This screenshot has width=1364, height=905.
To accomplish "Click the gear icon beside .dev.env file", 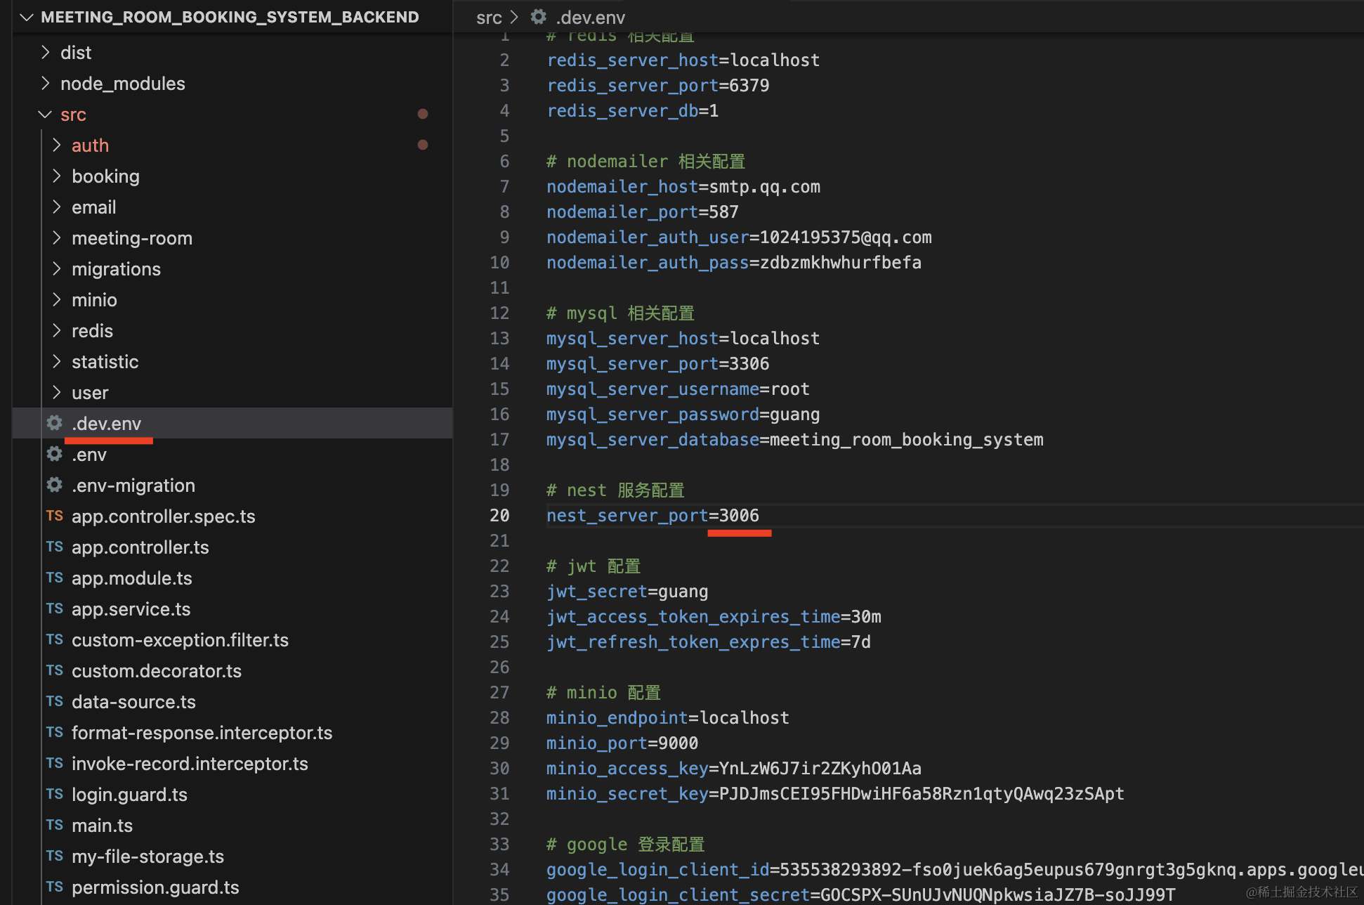I will (55, 423).
